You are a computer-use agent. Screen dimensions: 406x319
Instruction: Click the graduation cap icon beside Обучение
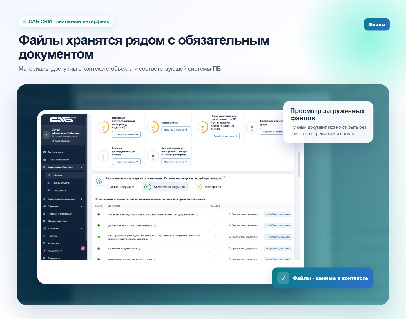(x=44, y=206)
